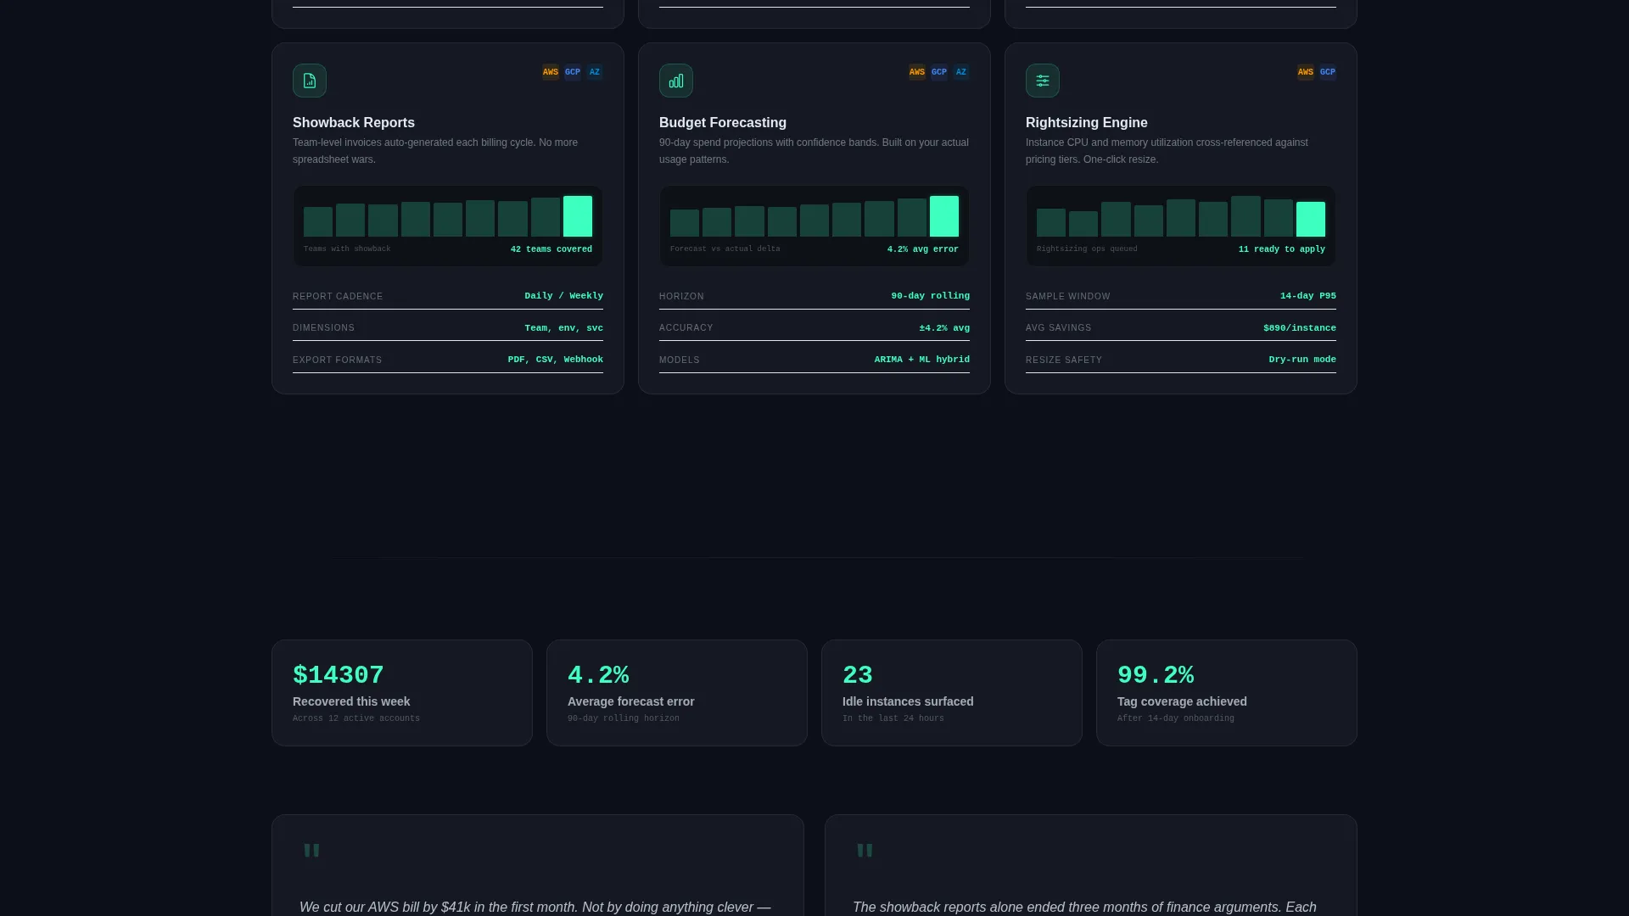Screen dimensions: 1629x916
Task: Click the '$890/instance' avg savings value
Action: click(1300, 328)
